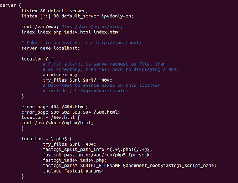Click the "server_name localhost;" directive
238x183 pixels.
tap(51, 48)
